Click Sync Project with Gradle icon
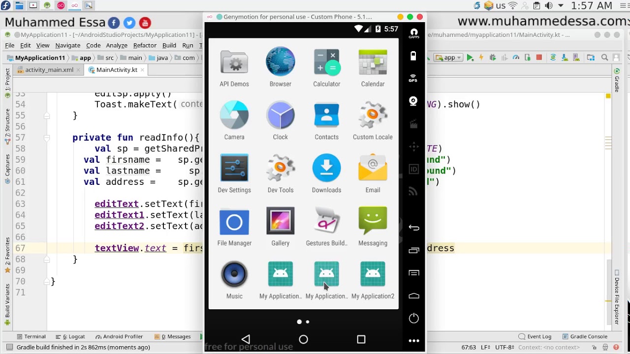Image resolution: width=630 pixels, height=354 pixels. [x=553, y=58]
